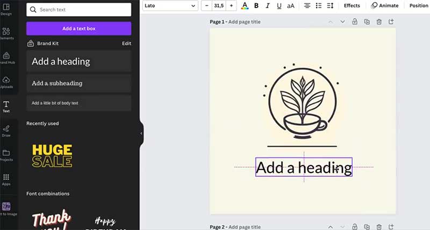Open the line spacing settings icon
Viewport: 430px width, 230px height.
pos(331,6)
